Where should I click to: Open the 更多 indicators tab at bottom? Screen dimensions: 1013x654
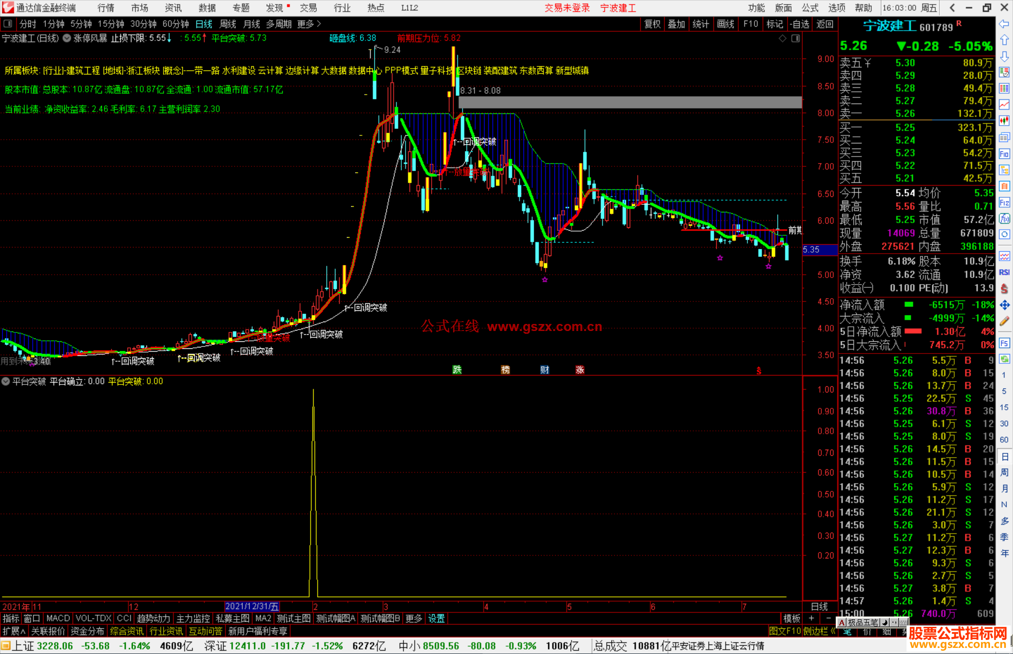(x=414, y=618)
